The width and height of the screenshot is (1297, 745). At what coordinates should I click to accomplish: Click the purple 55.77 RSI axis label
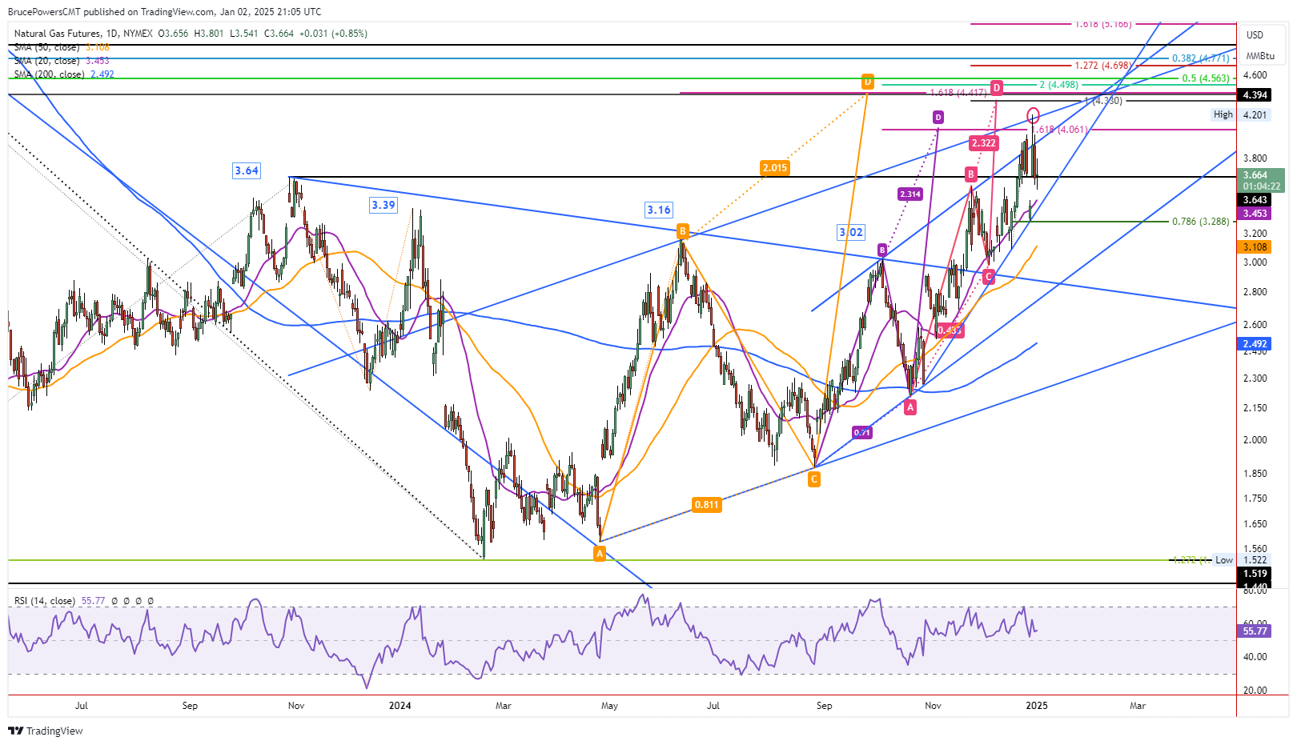1255,631
